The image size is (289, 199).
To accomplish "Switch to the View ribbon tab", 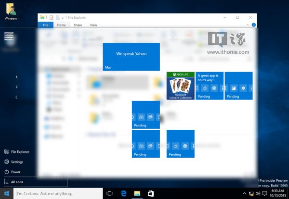I will click(x=93, y=25).
